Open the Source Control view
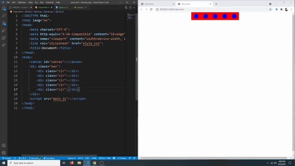 [4, 24]
